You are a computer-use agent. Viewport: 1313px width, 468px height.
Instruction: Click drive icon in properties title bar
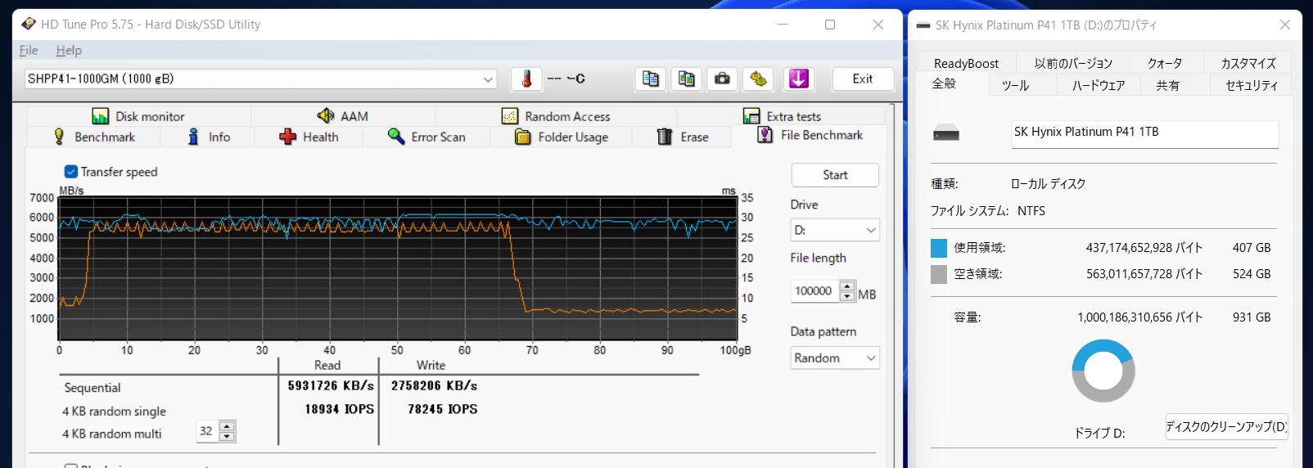923,25
